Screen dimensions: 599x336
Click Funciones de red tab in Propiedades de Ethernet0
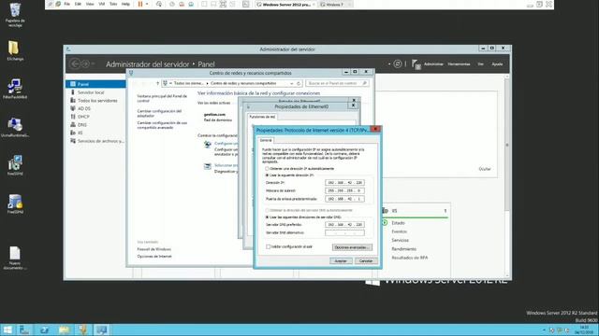[262, 117]
